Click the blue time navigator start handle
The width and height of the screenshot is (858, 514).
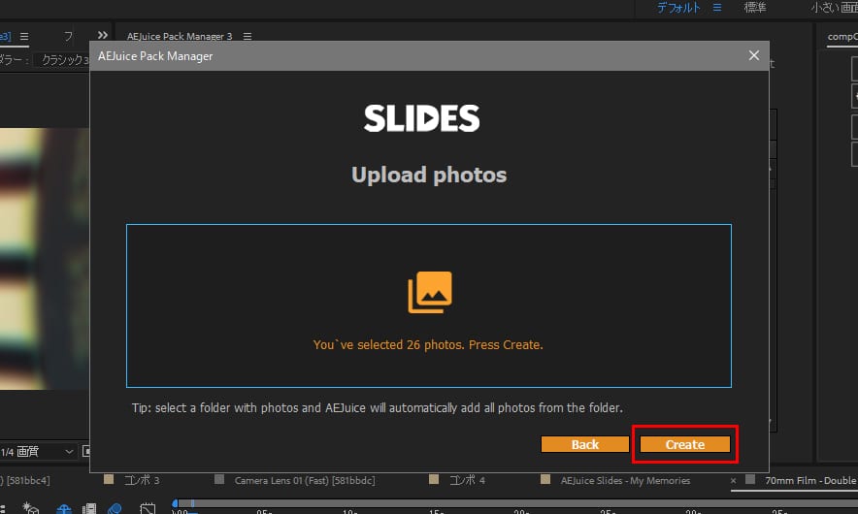[x=175, y=503]
